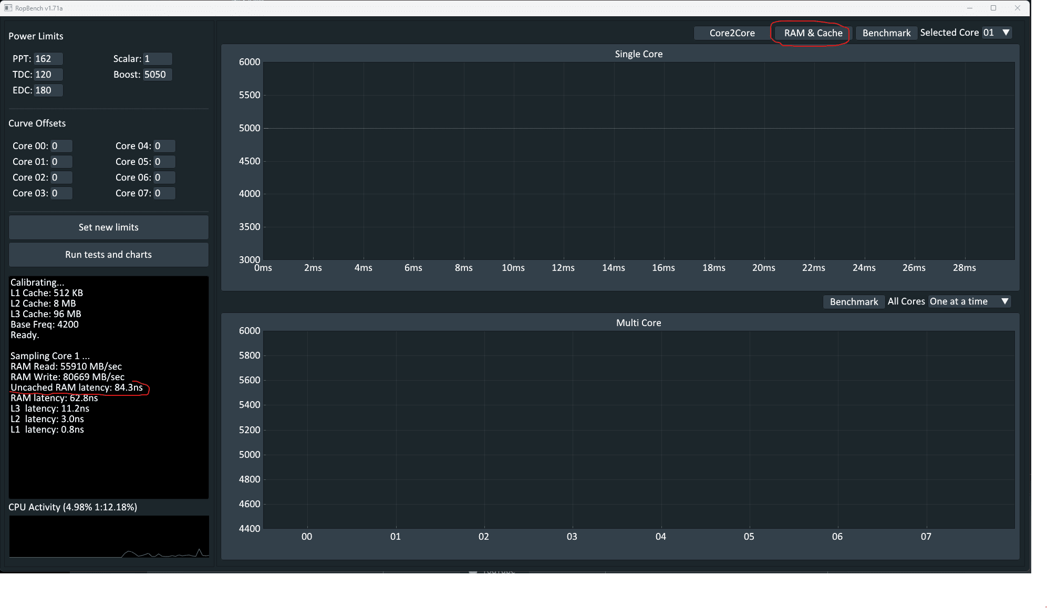Set Core 06 curve offset field

pos(164,177)
